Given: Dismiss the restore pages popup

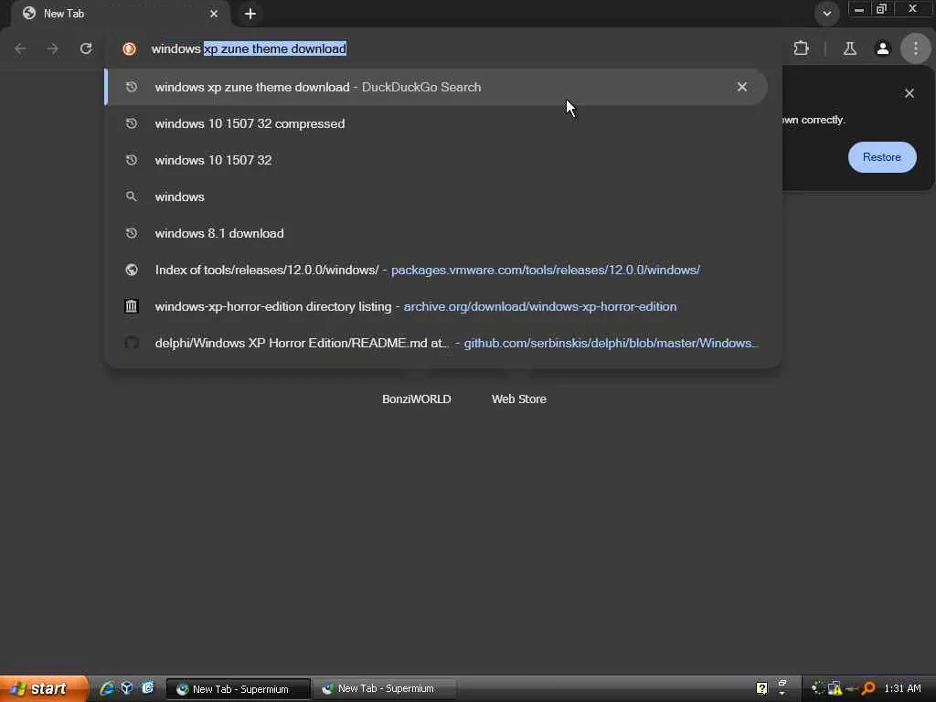Looking at the screenshot, I should 909,93.
